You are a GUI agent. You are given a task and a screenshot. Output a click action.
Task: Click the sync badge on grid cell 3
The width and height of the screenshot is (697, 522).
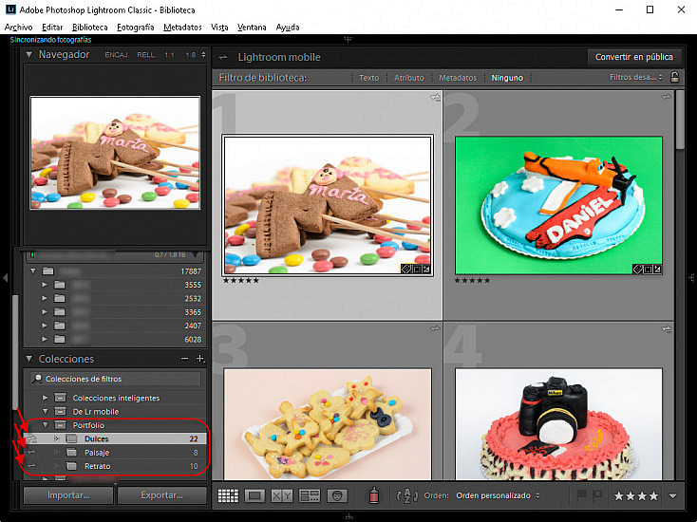point(435,328)
